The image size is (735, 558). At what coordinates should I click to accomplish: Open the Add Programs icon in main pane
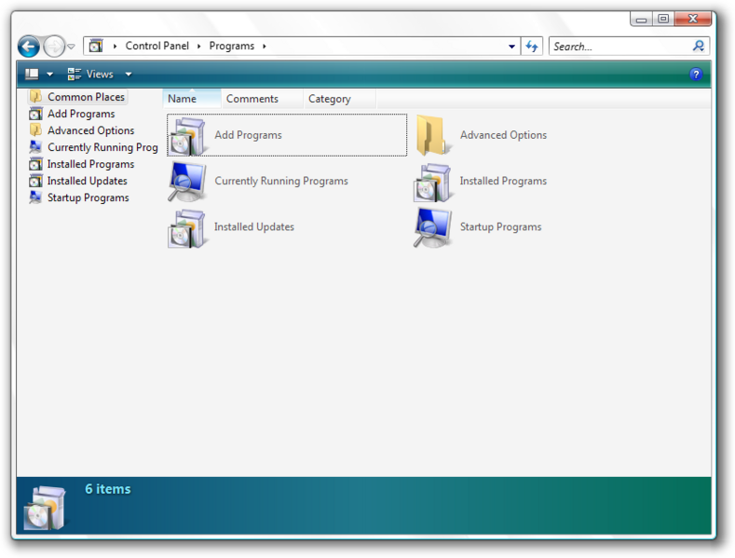coord(188,136)
